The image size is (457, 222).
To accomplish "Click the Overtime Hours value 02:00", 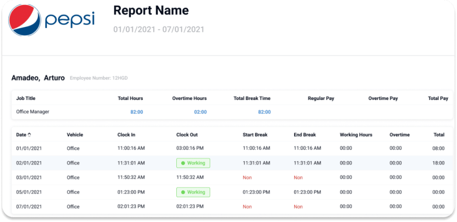I will coord(200,112).
